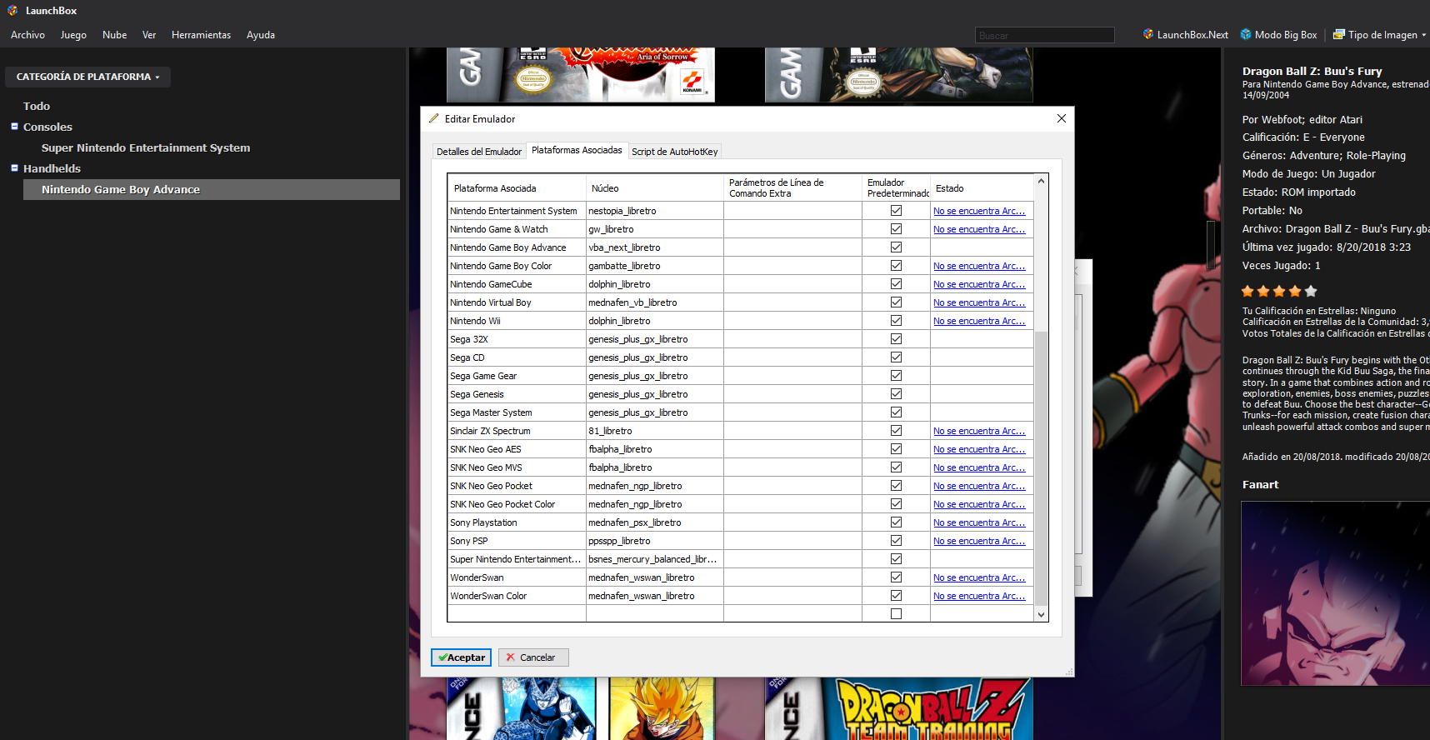Collapse the Handhelds tree node

point(14,168)
